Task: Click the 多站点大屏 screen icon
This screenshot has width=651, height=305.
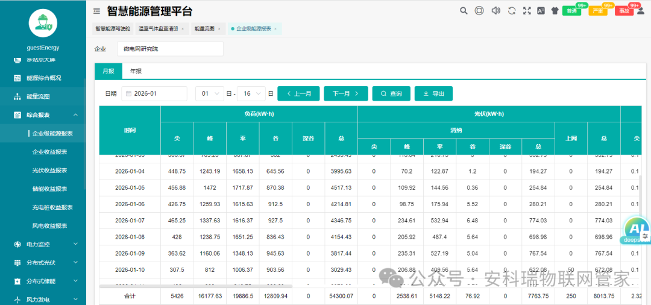Action: tap(17, 60)
